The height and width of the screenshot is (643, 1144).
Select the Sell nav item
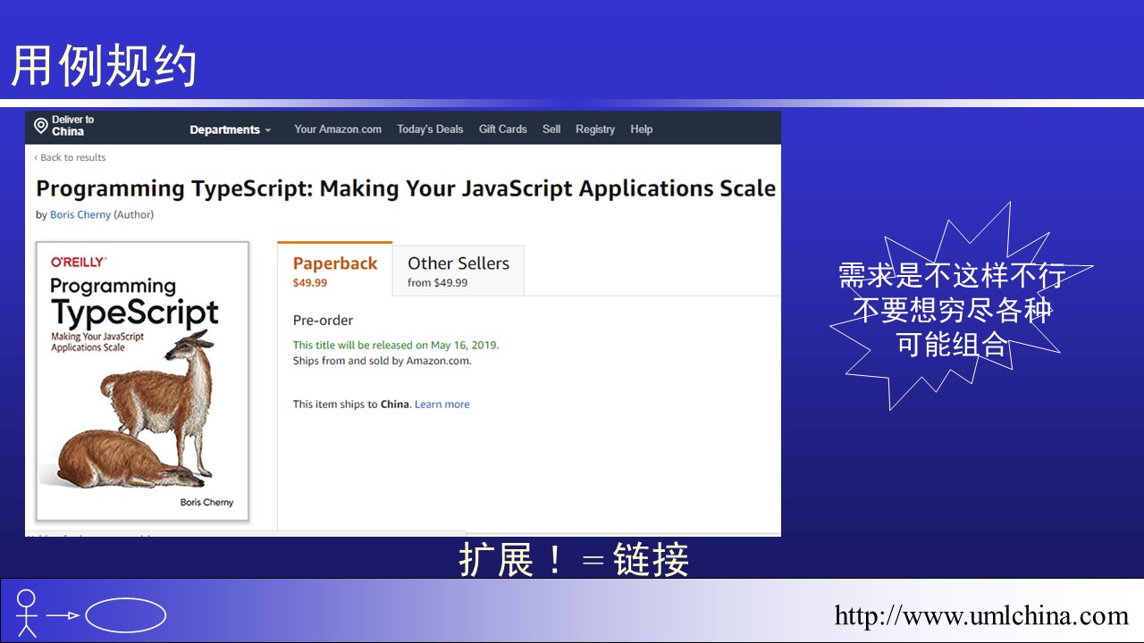[551, 129]
